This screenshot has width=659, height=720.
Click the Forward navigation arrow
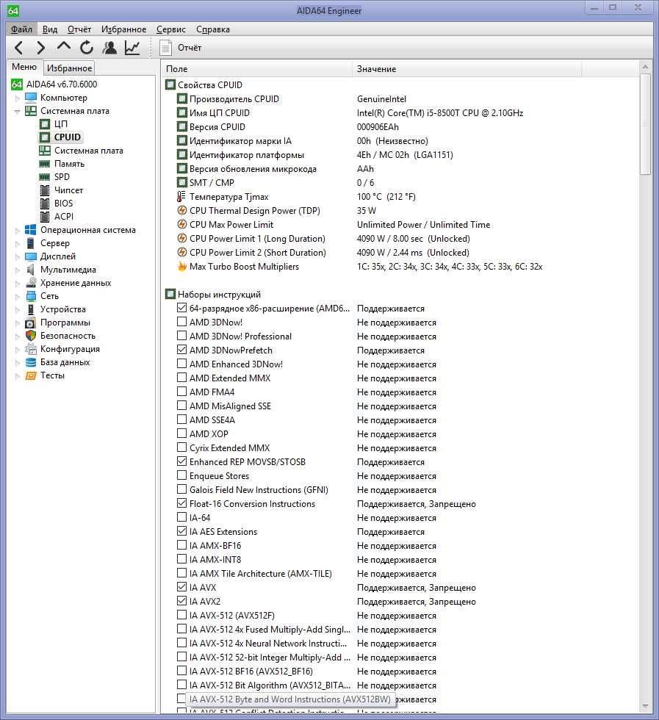41,48
